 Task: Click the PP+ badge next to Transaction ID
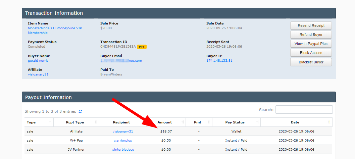pyautogui.click(x=142, y=47)
